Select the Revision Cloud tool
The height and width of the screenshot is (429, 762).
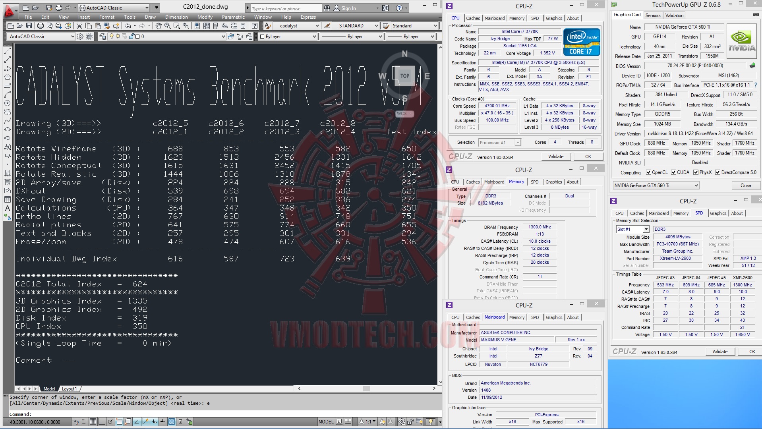point(8,112)
